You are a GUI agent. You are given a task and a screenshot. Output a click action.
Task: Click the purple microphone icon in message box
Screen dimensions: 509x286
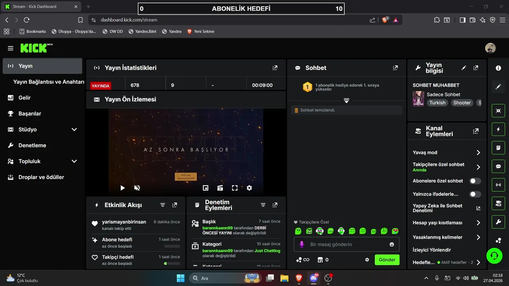[302, 244]
